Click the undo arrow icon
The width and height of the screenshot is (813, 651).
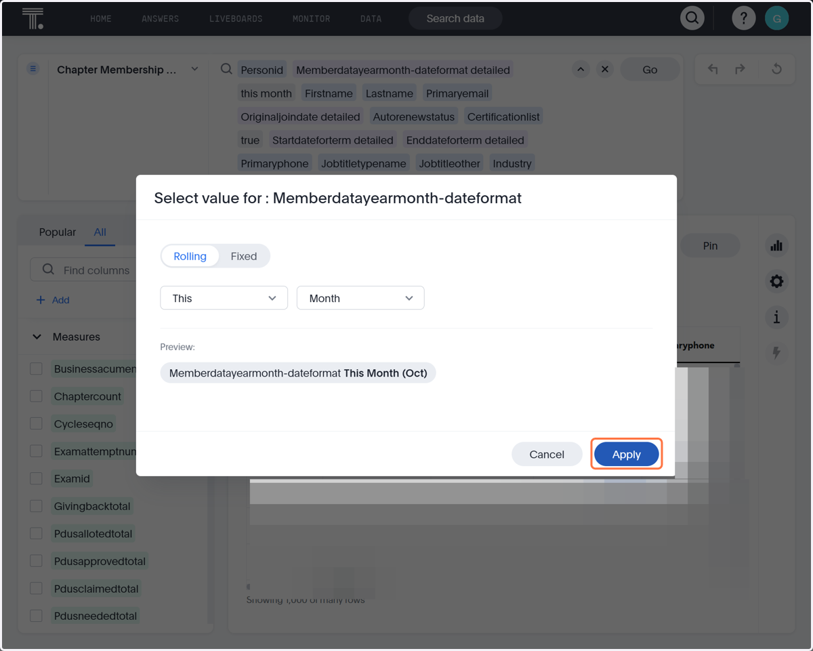click(x=713, y=69)
